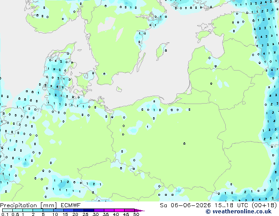Click the "Precipitation" title text
This screenshot has width=279, height=216.
(18, 205)
